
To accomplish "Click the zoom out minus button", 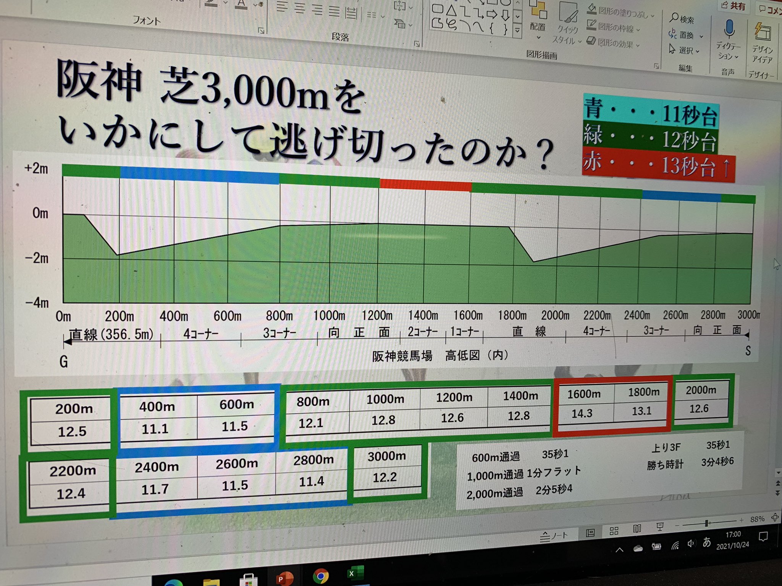I will pyautogui.click(x=677, y=526).
